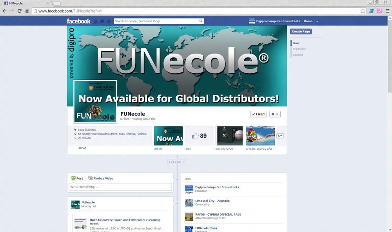Go to browser home page icon
The height and width of the screenshot is (232, 392).
pyautogui.click(x=27, y=11)
